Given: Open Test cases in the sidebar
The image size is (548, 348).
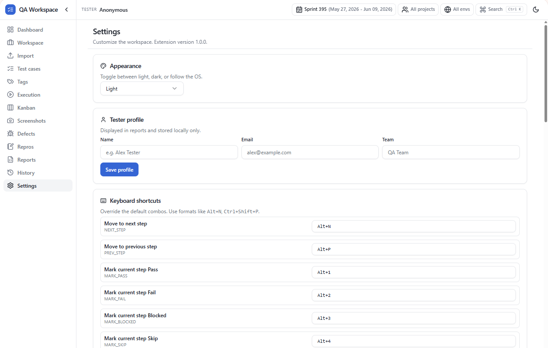Looking at the screenshot, I should click(x=38, y=69).
